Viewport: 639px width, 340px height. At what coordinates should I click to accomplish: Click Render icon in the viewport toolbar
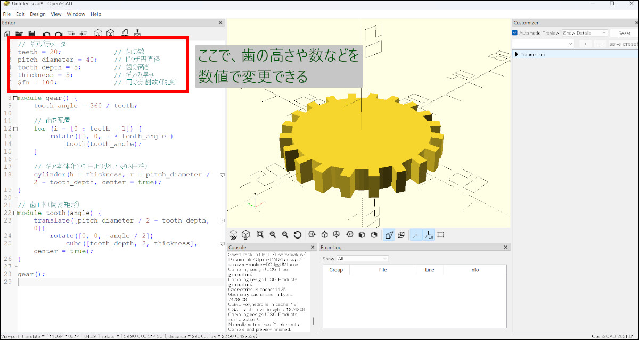246,235
